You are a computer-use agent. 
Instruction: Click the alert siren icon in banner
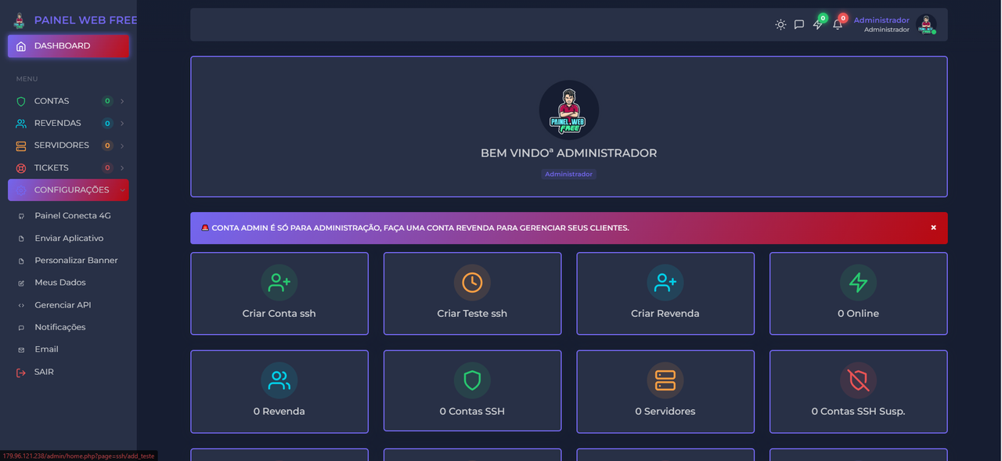[205, 228]
